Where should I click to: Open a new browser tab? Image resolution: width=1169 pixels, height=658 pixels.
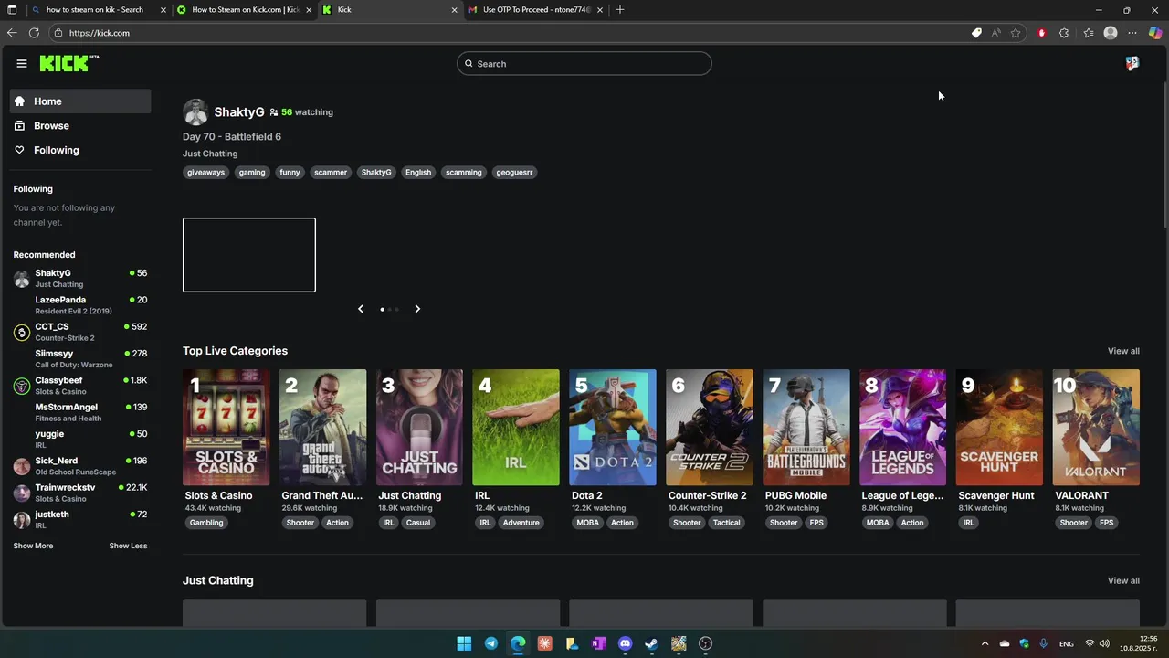tap(620, 9)
